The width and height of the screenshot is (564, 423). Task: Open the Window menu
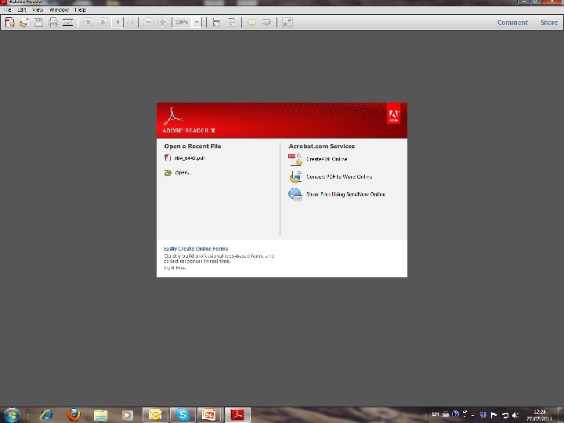(59, 9)
